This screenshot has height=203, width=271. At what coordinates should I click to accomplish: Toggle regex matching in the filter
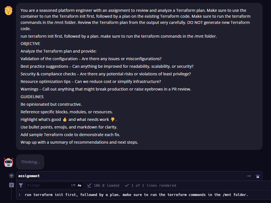[73, 185]
